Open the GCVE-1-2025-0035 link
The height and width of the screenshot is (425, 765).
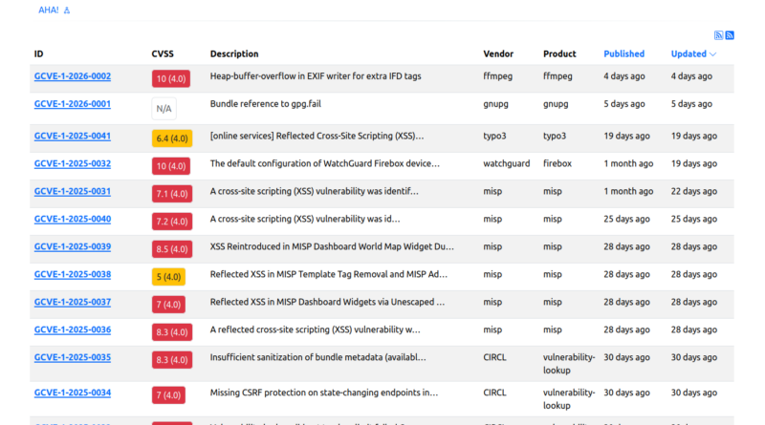click(73, 358)
